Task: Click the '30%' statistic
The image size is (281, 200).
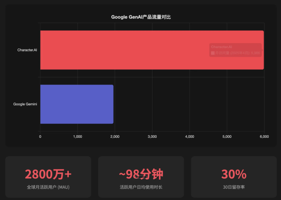Action: pos(234,174)
